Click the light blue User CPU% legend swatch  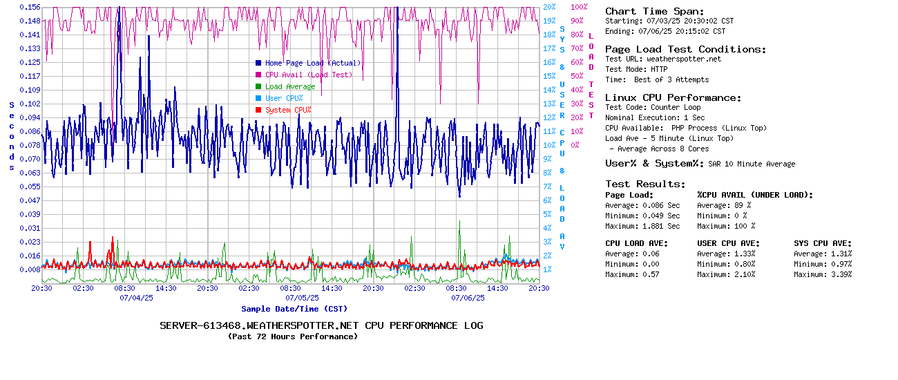point(258,98)
